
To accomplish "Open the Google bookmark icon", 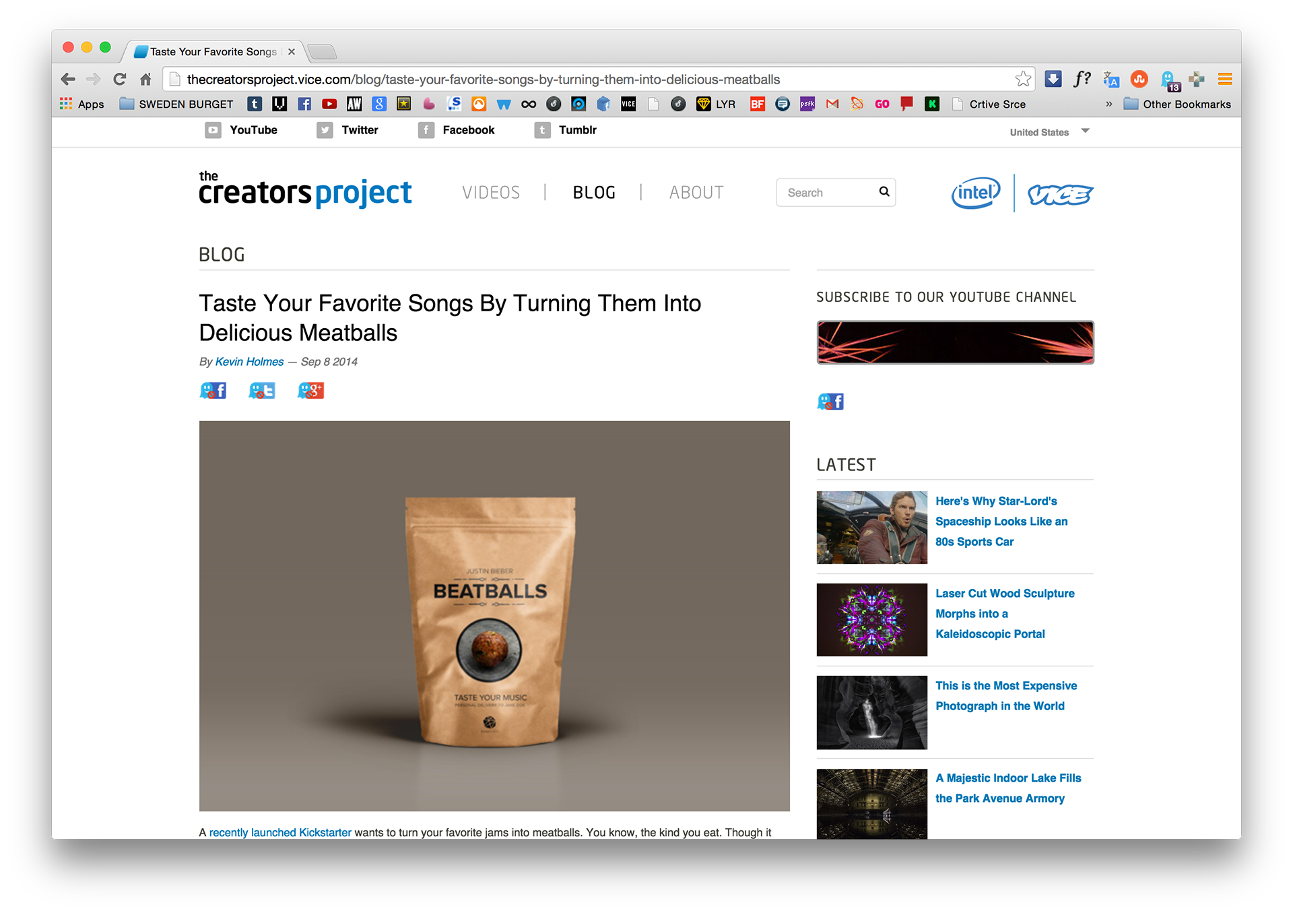I will [379, 104].
